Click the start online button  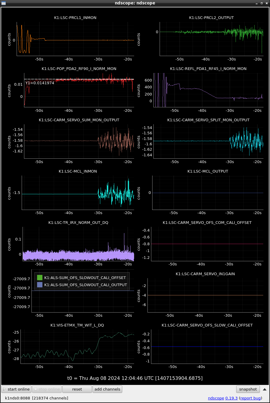tap(16, 389)
